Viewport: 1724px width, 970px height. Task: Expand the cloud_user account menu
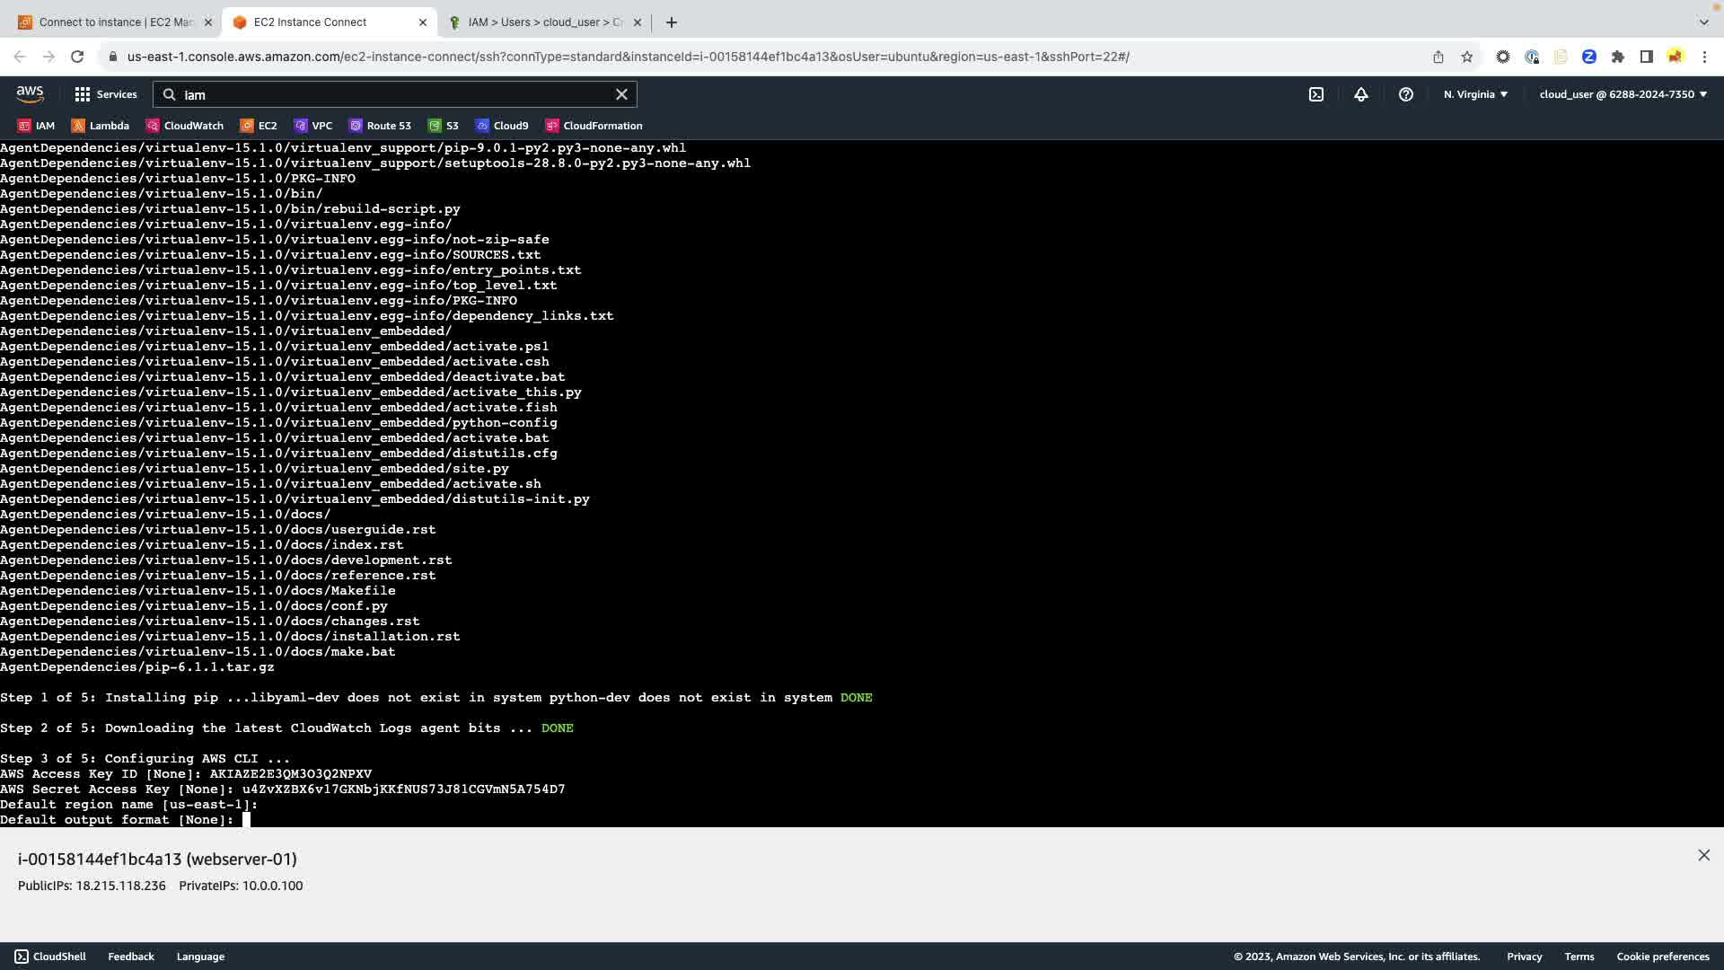(x=1623, y=94)
